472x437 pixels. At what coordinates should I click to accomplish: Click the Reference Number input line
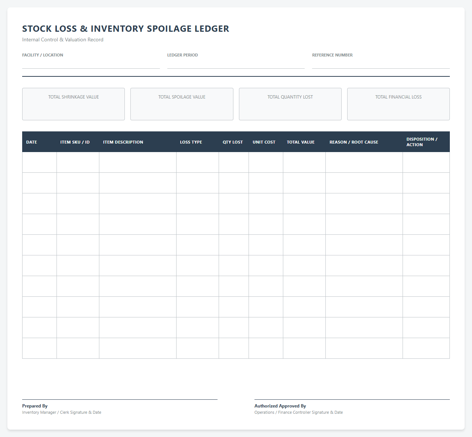coord(381,64)
